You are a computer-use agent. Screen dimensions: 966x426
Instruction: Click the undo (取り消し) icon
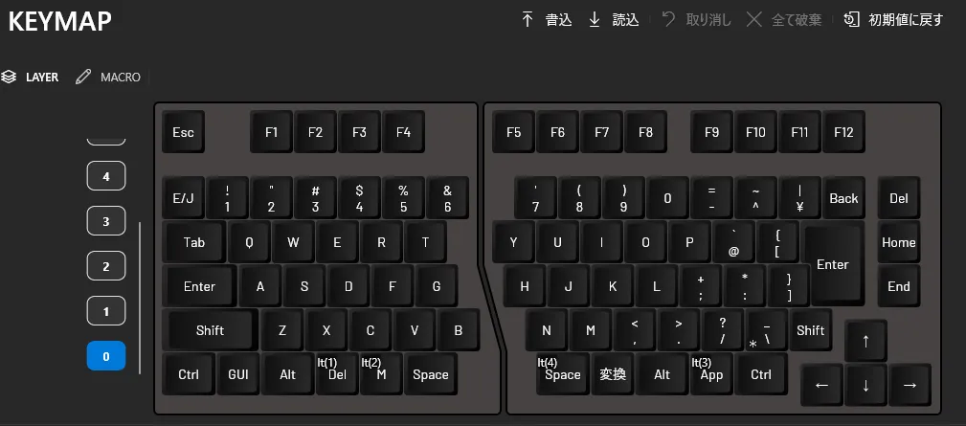point(668,20)
